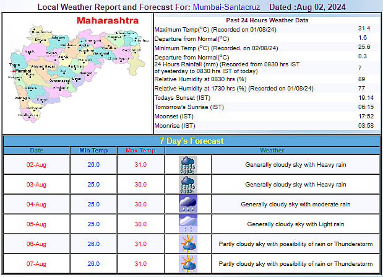
Task: Click the heavy rain icon for 03-Aug
Action: (187, 185)
